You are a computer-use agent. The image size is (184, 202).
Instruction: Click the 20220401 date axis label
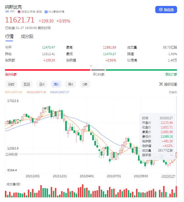coord(87,176)
